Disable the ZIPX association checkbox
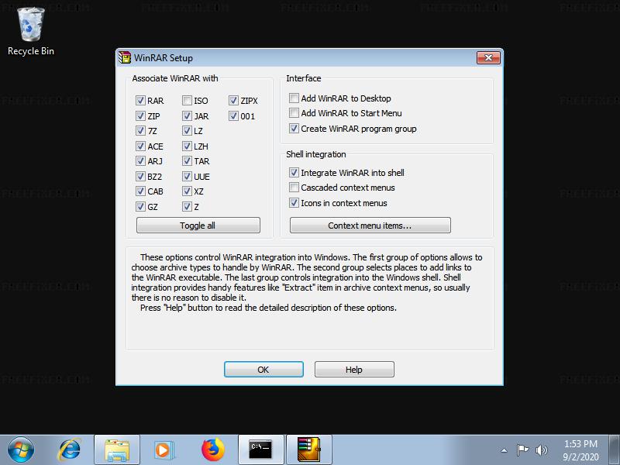 (233, 101)
